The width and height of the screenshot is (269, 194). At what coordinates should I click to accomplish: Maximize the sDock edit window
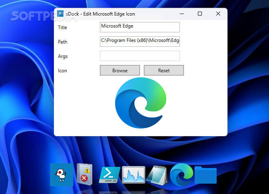(200, 14)
